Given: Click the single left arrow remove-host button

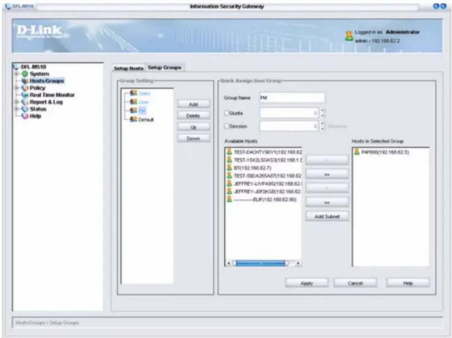Looking at the screenshot, I should (327, 188).
